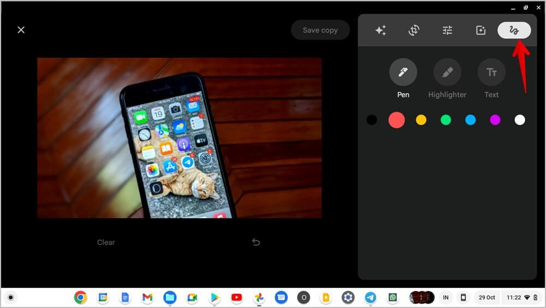This screenshot has width=546, height=308.
Task: Select the Pen tool
Action: pos(403,72)
